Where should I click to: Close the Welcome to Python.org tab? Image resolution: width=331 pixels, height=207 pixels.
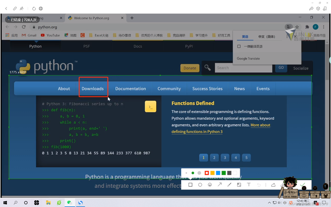point(122,18)
